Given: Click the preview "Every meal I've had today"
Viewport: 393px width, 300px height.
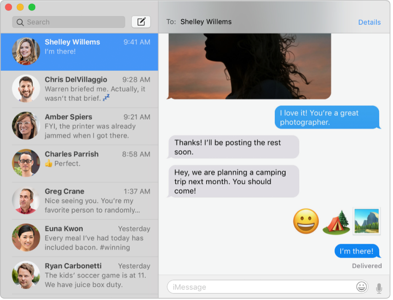Looking at the screenshot, I should coord(94,243).
